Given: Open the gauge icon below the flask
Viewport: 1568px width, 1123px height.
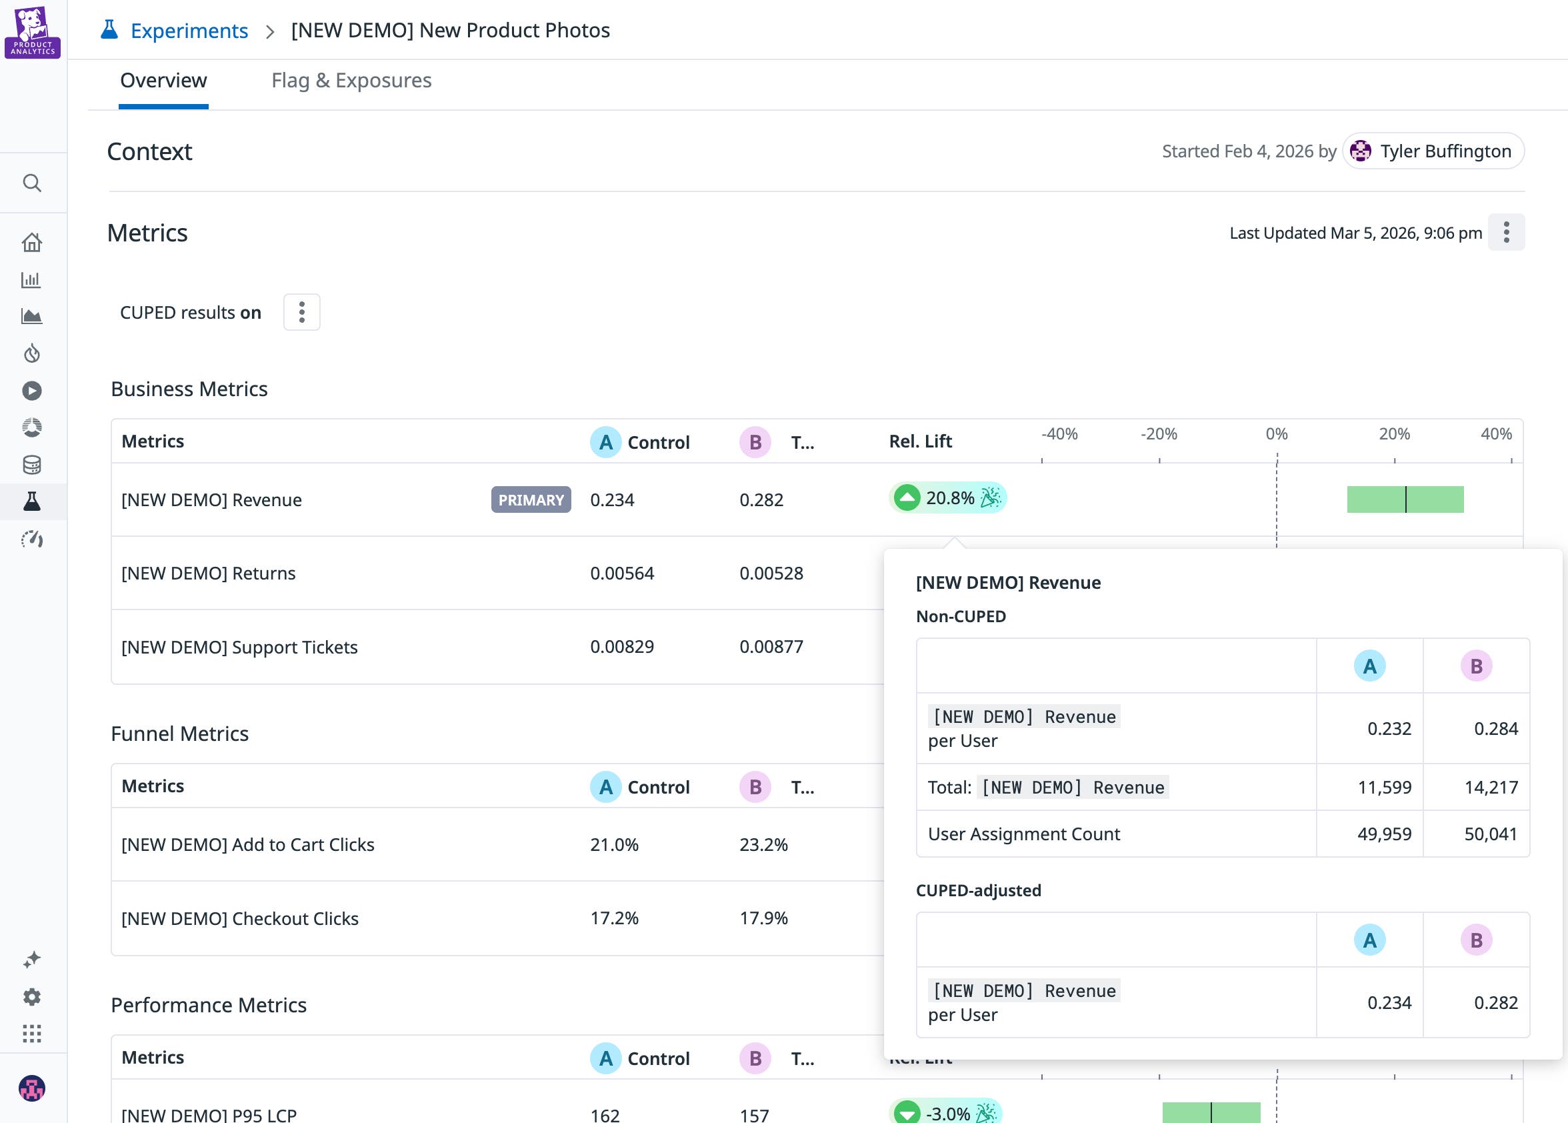Looking at the screenshot, I should (33, 540).
